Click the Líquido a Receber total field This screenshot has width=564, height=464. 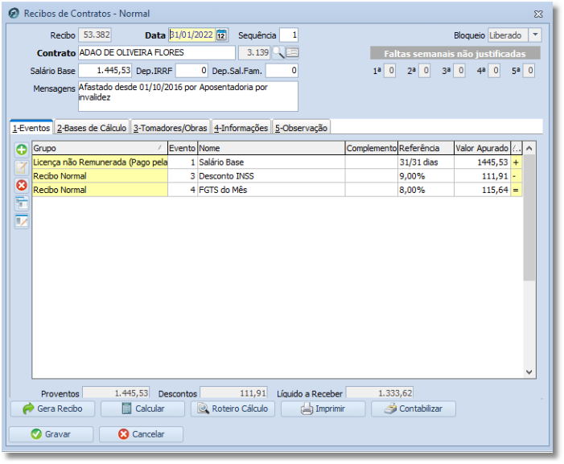380,393
